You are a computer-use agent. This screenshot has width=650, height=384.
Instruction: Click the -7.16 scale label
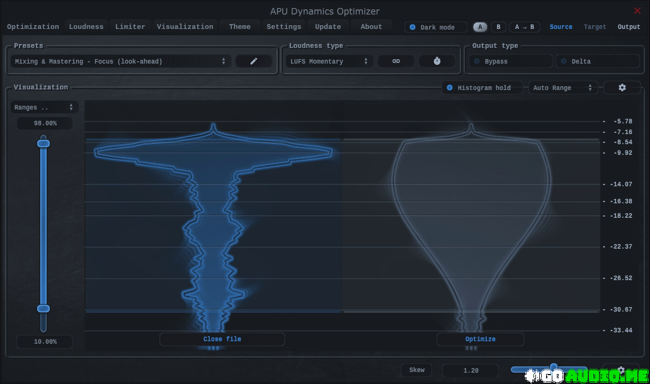(x=623, y=132)
